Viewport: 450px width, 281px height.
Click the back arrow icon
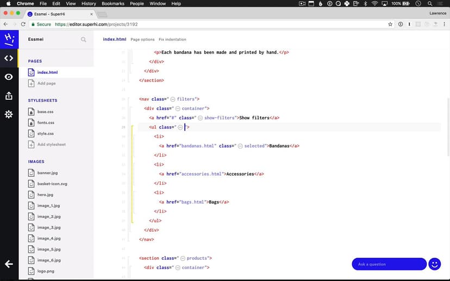(x=9, y=264)
